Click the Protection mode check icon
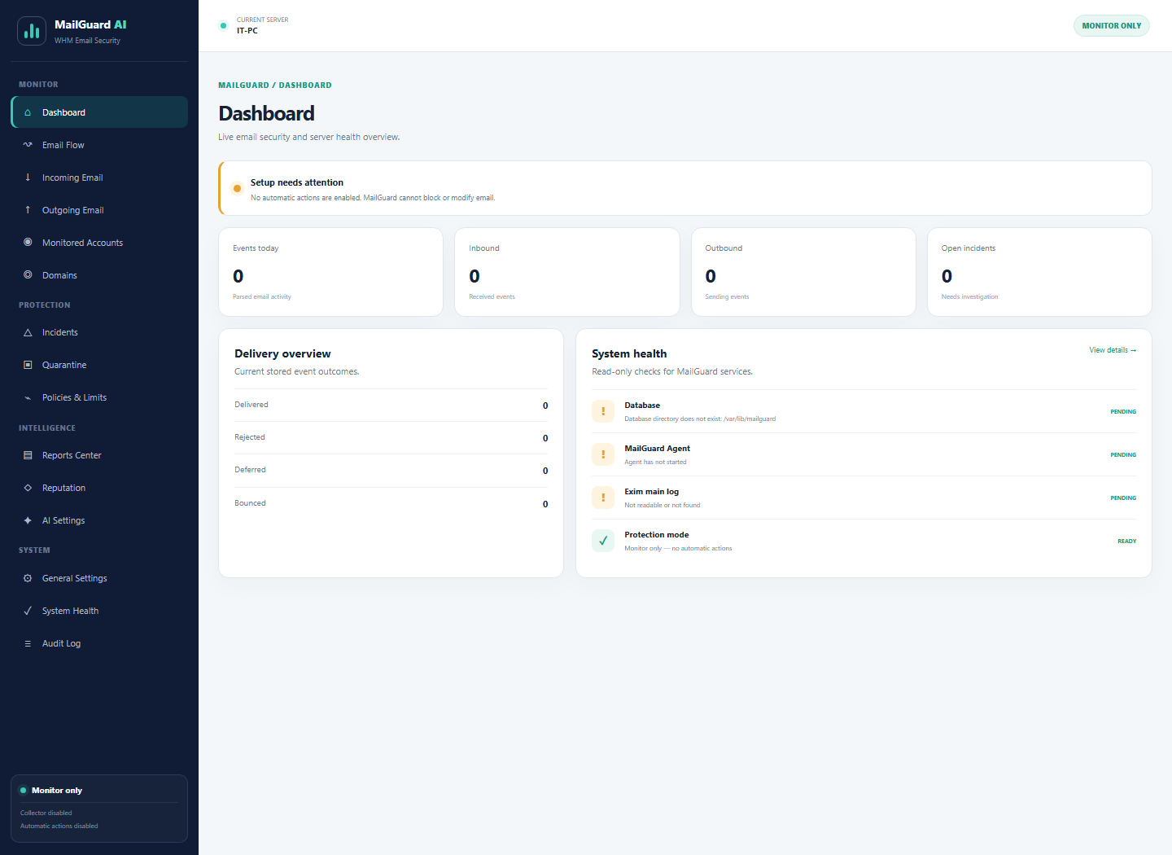Screen dimensions: 1172x855 [603, 541]
